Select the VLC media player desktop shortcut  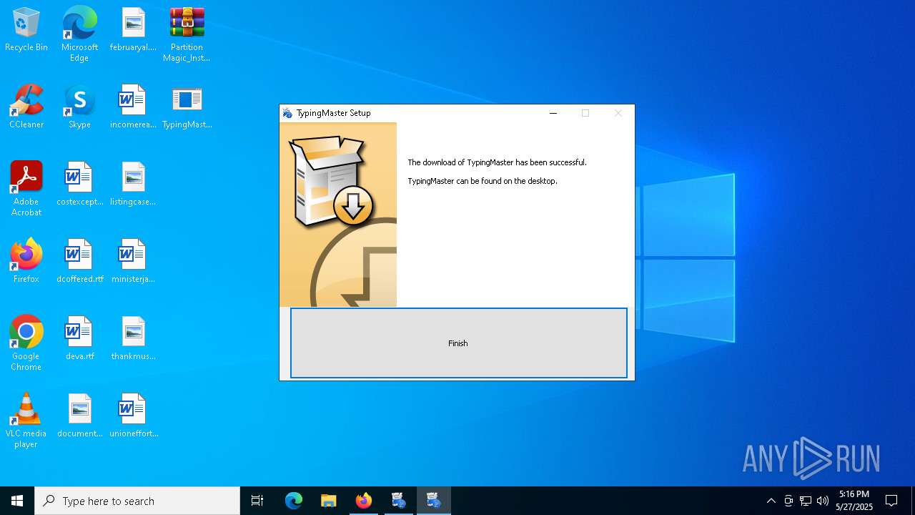[x=26, y=420]
